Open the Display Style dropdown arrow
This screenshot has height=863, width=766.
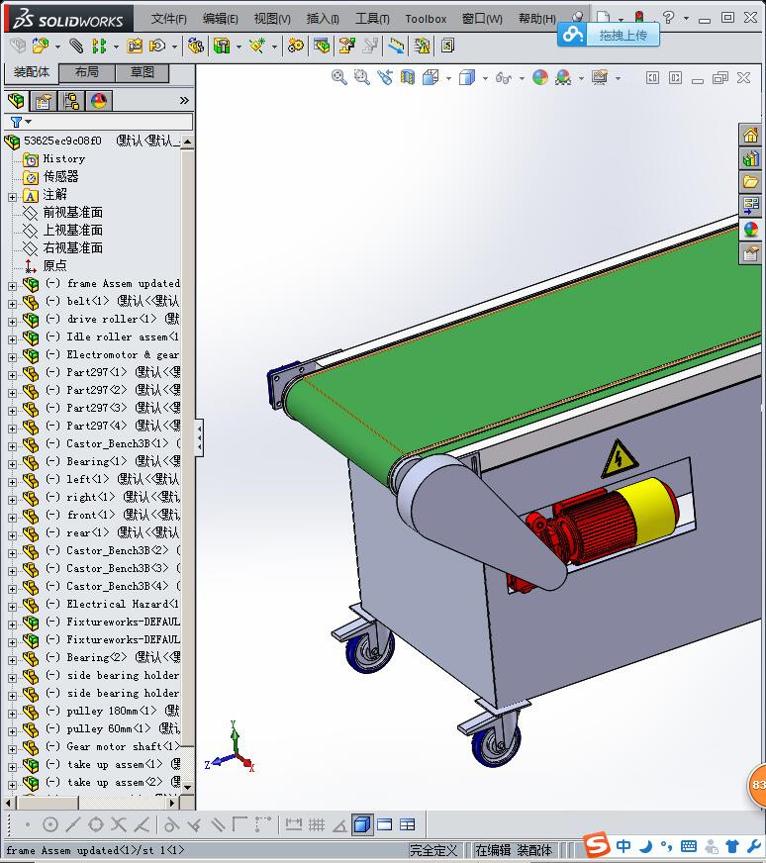tap(485, 78)
